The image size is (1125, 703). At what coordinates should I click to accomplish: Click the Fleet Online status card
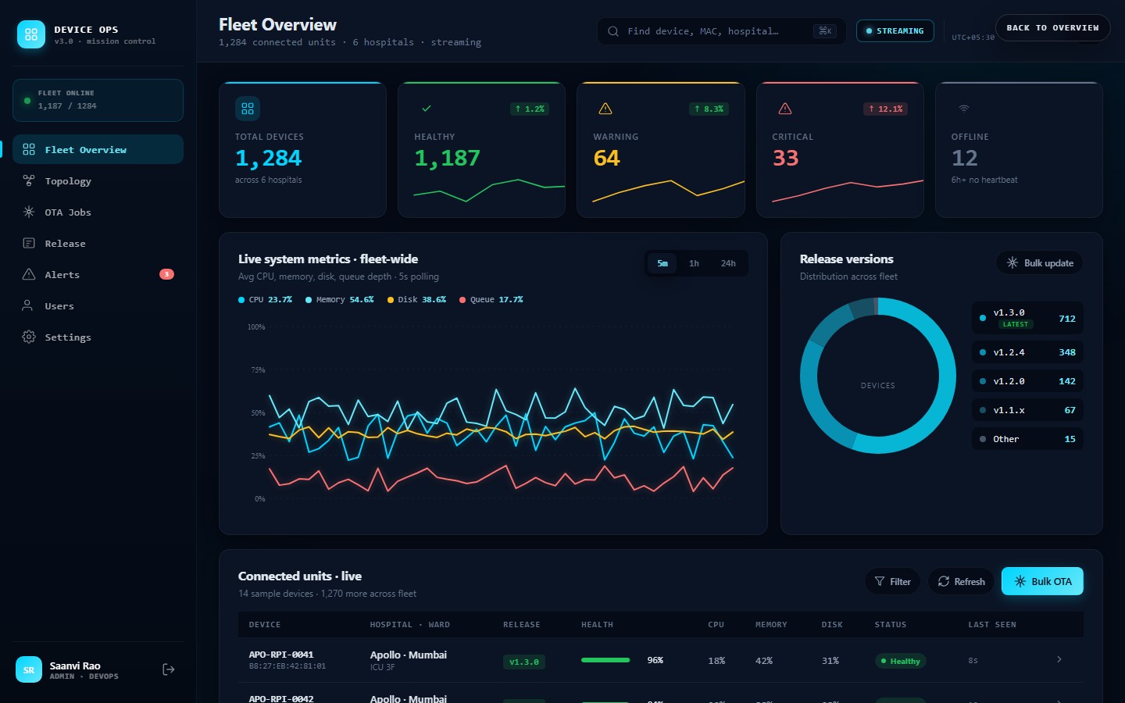click(x=98, y=100)
